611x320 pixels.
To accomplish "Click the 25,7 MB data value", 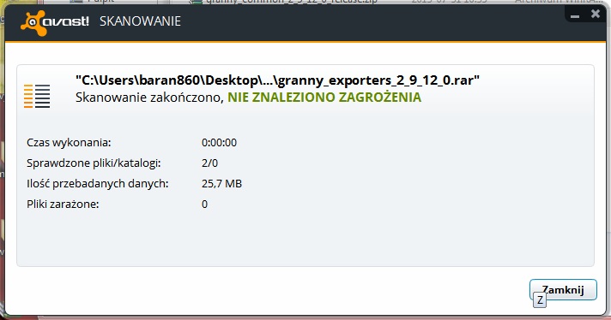I will click(221, 184).
